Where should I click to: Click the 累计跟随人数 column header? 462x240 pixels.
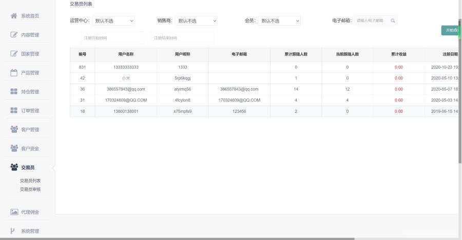coord(296,54)
